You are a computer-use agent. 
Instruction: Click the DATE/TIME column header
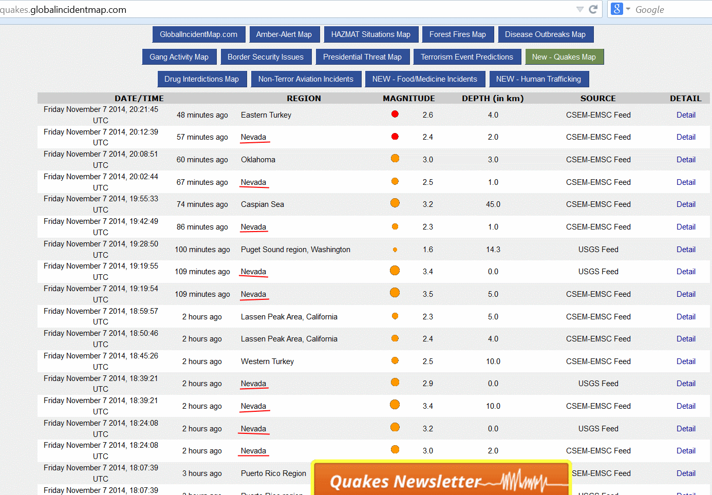[x=139, y=99]
